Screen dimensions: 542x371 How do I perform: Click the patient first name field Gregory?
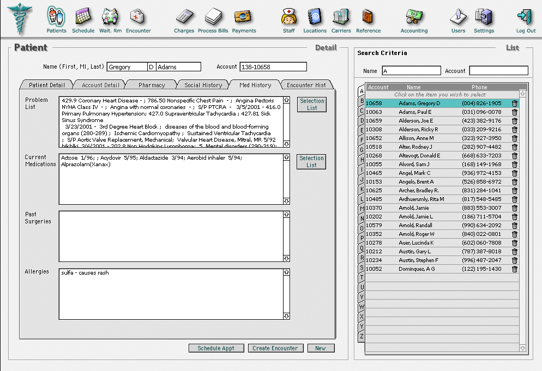point(127,67)
